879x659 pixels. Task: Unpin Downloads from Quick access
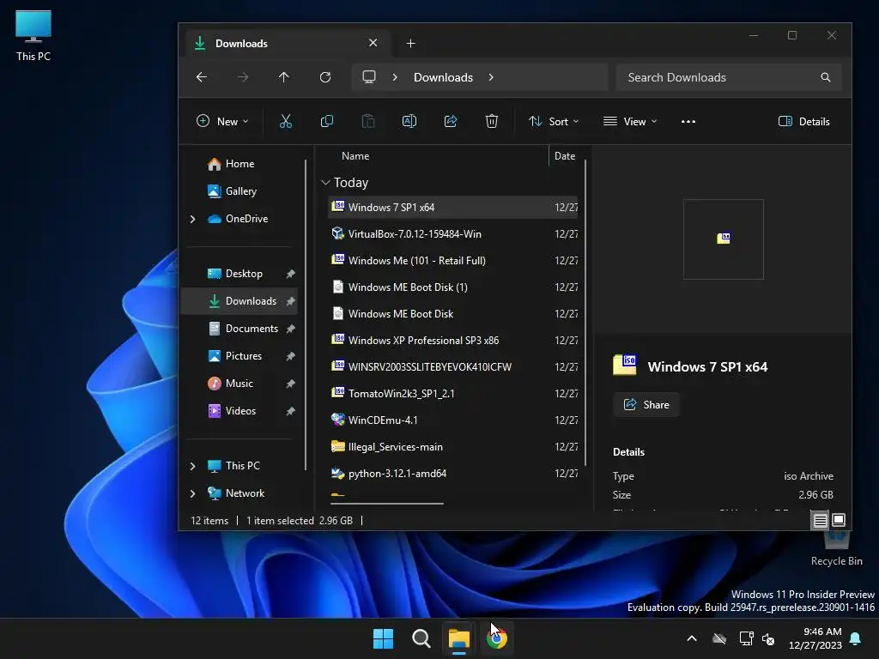(290, 301)
